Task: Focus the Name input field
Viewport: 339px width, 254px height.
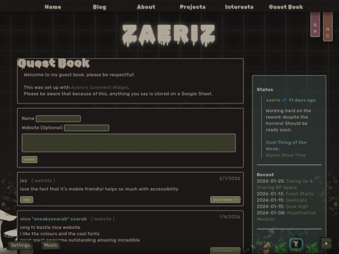Action: click(58, 119)
